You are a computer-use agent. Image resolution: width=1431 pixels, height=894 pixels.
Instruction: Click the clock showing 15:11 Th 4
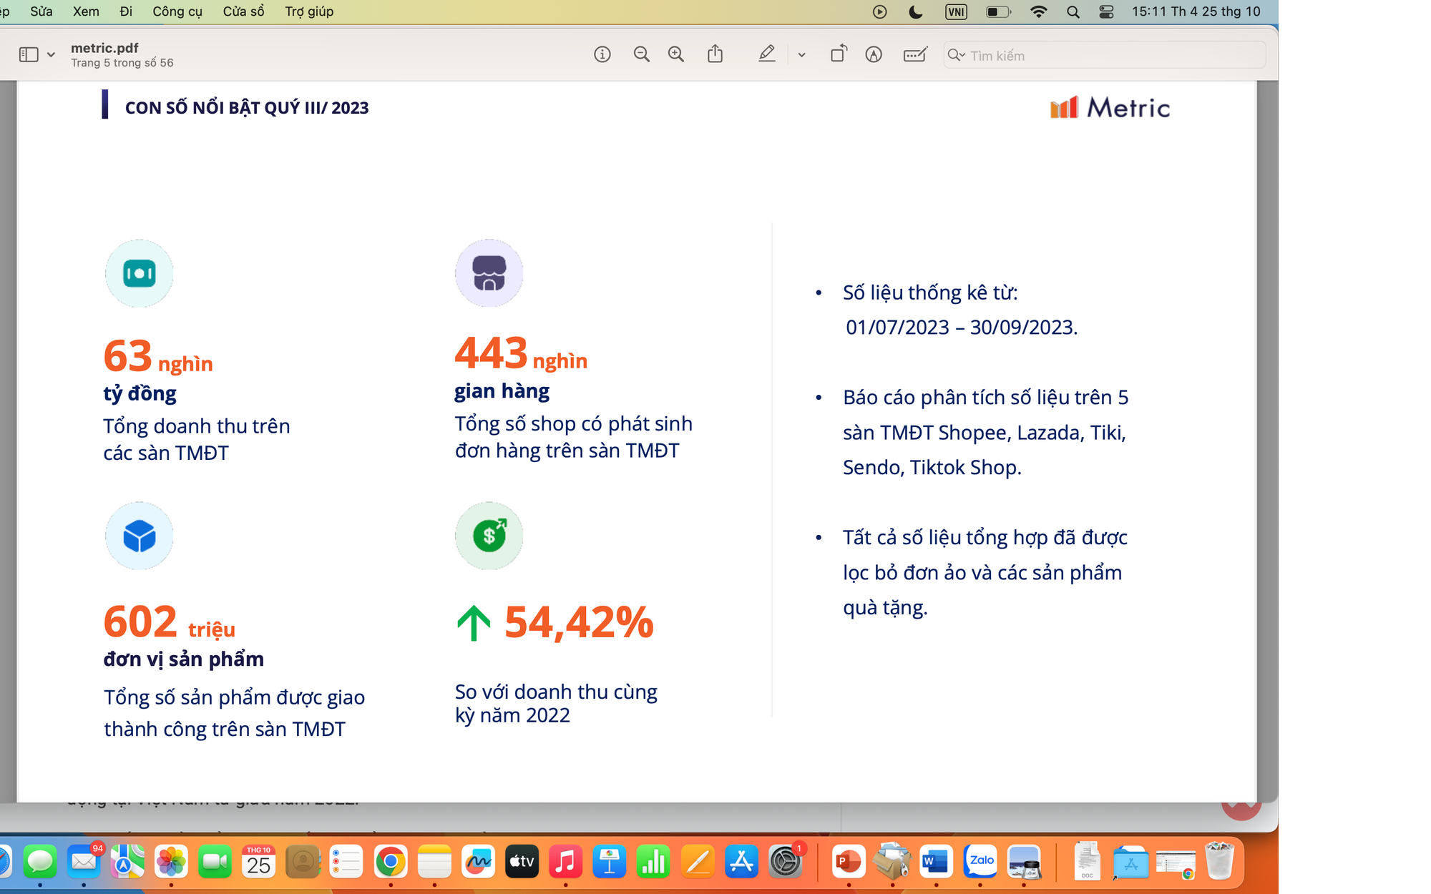point(1196,11)
